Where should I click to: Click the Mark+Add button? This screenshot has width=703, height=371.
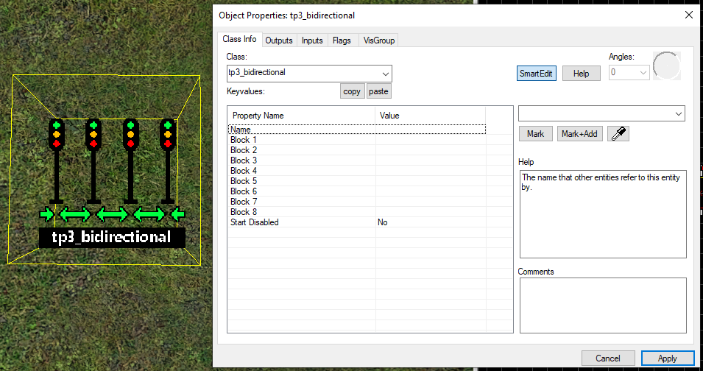(x=579, y=133)
